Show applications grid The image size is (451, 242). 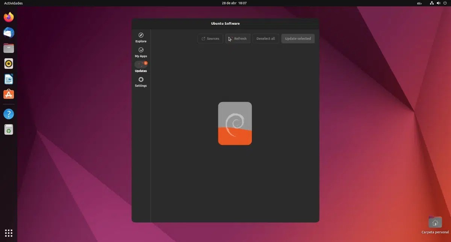9,233
